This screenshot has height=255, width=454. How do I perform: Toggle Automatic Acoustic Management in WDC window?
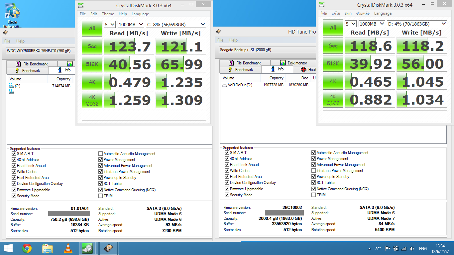100,154
